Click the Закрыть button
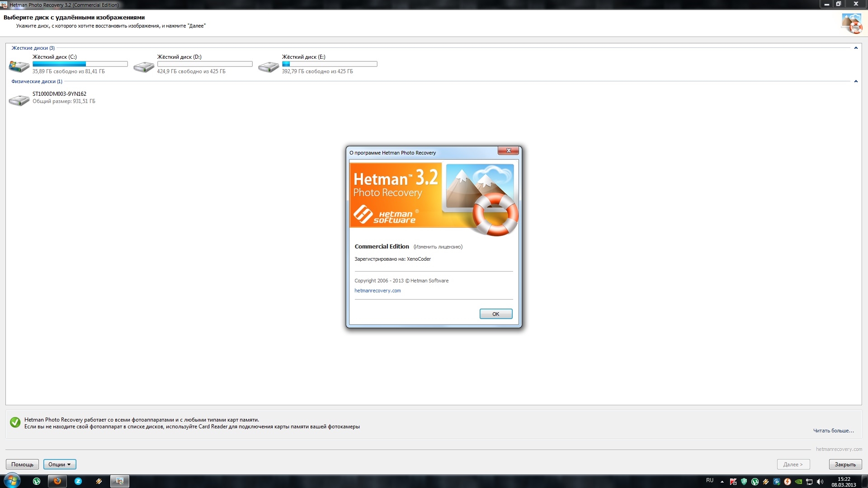 [845, 464]
